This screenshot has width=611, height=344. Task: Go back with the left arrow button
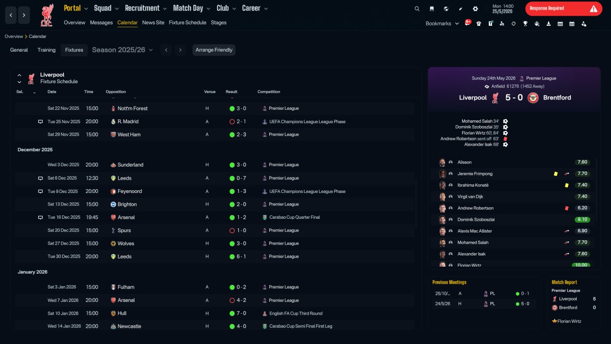pyautogui.click(x=11, y=15)
